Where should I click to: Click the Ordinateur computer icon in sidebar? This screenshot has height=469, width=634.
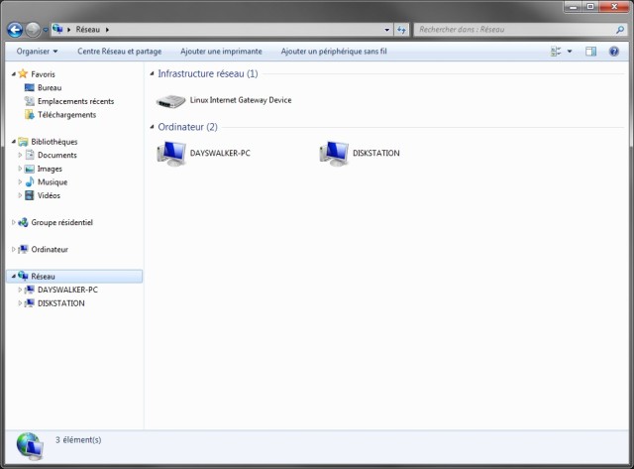click(23, 249)
